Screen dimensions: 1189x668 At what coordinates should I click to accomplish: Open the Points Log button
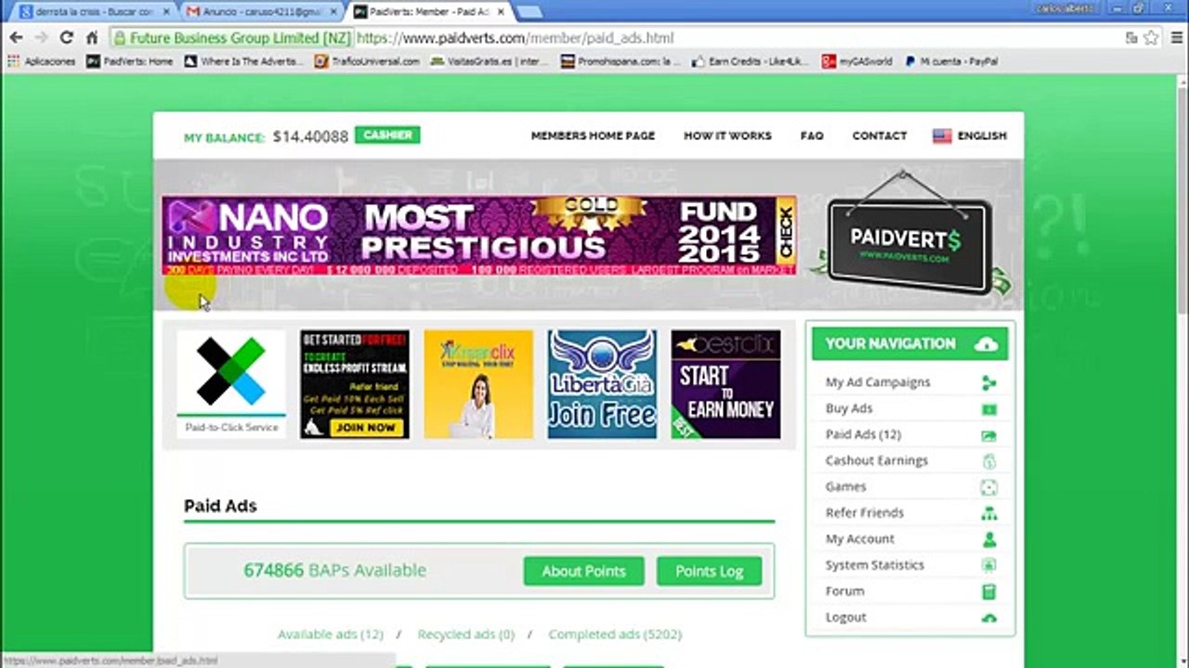[709, 571]
